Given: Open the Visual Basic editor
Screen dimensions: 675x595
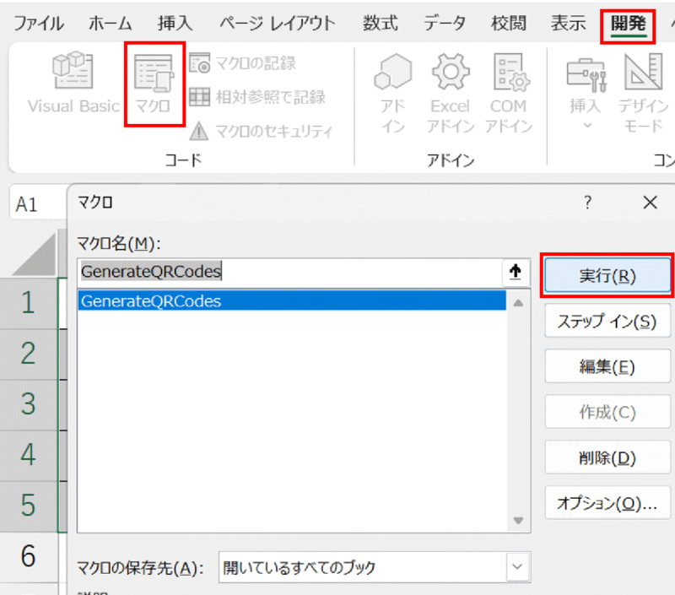Looking at the screenshot, I should tap(73, 83).
